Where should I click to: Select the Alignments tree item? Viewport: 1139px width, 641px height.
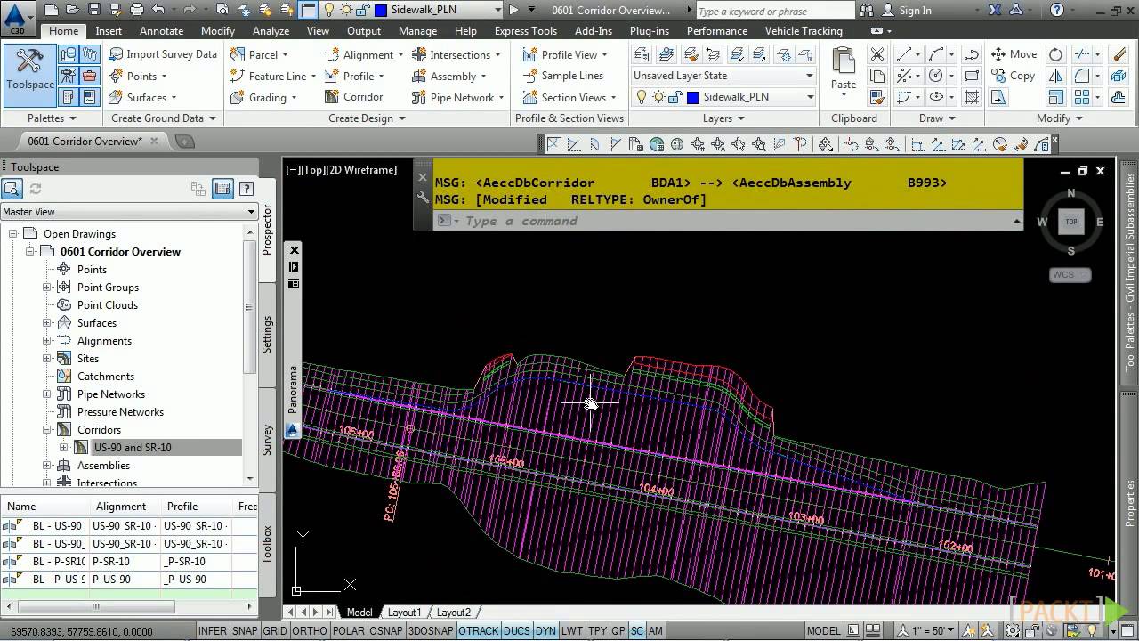point(104,340)
